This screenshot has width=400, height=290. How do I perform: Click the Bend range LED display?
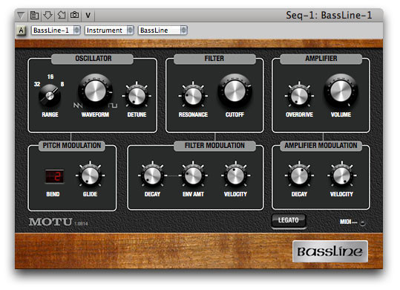coord(54,176)
